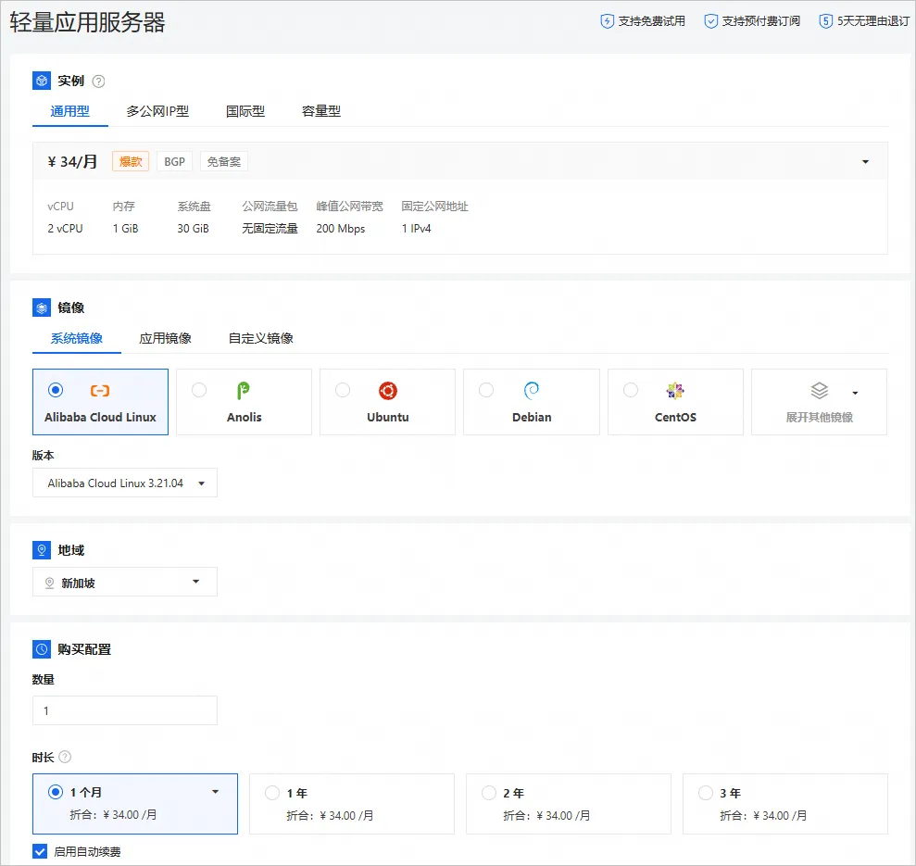Image resolution: width=916 pixels, height=866 pixels.
Task: Expand the 1 个月 duration dropdown arrow
Action: point(215,792)
